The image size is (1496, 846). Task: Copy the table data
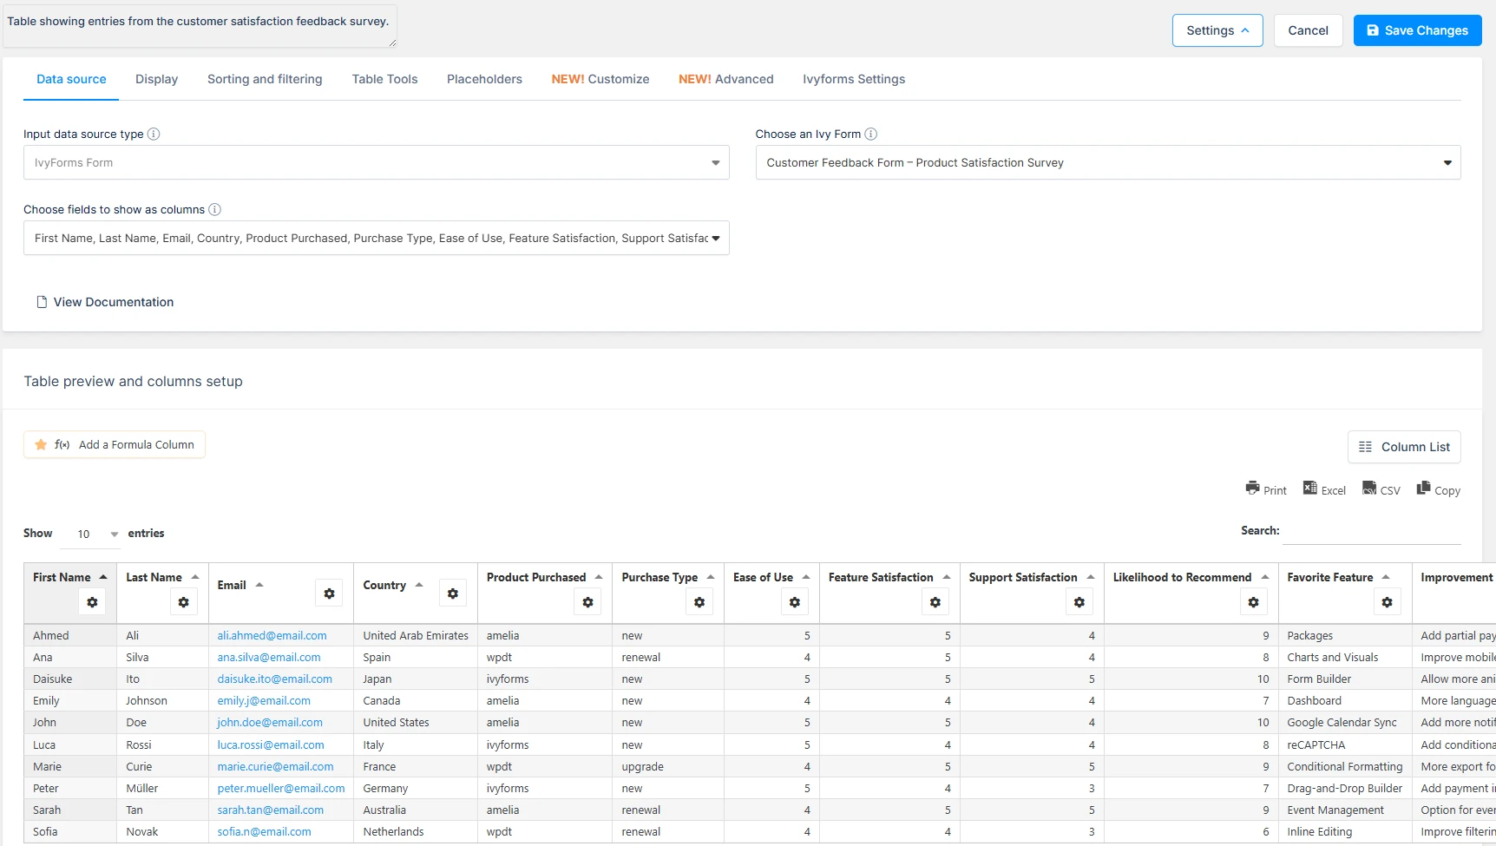1437,489
